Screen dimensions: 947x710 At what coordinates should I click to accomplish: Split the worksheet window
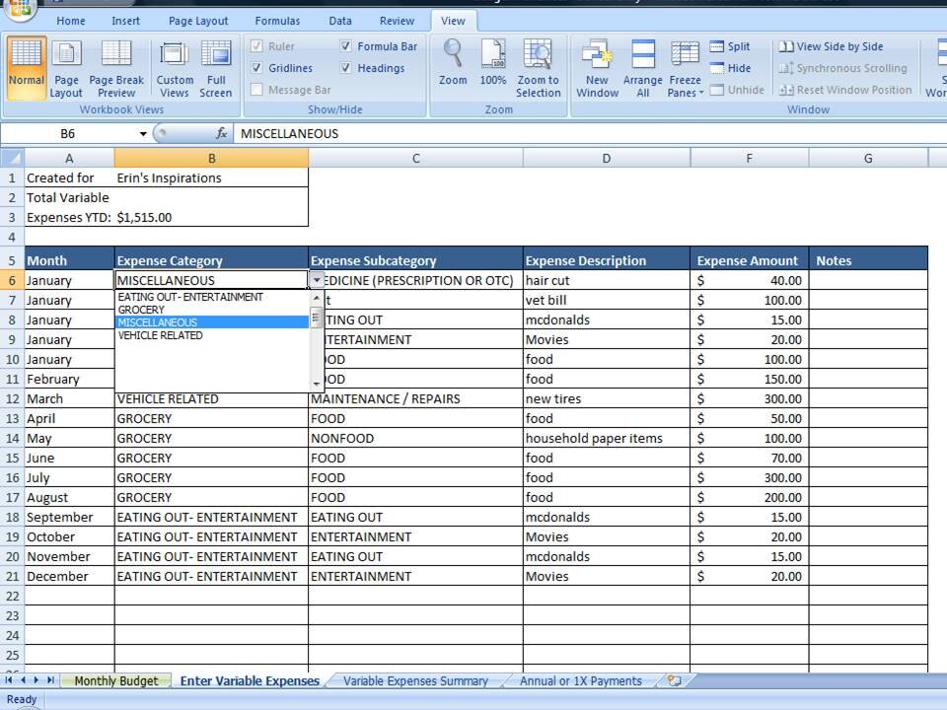[730, 46]
